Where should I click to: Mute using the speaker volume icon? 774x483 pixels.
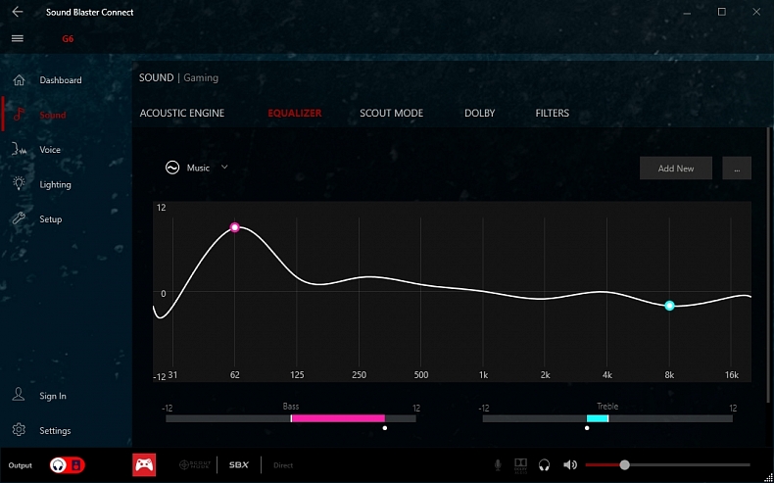570,464
